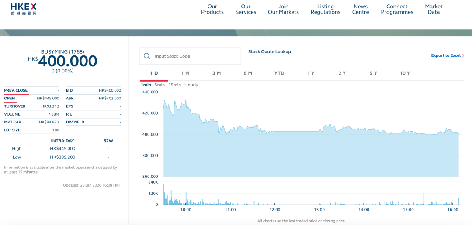Click the Export to Excel arrow

463,56
